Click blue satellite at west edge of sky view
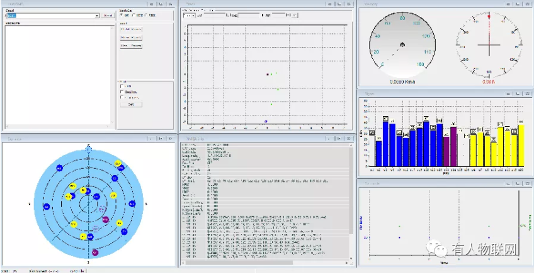The image size is (534, 273). [x=47, y=206]
